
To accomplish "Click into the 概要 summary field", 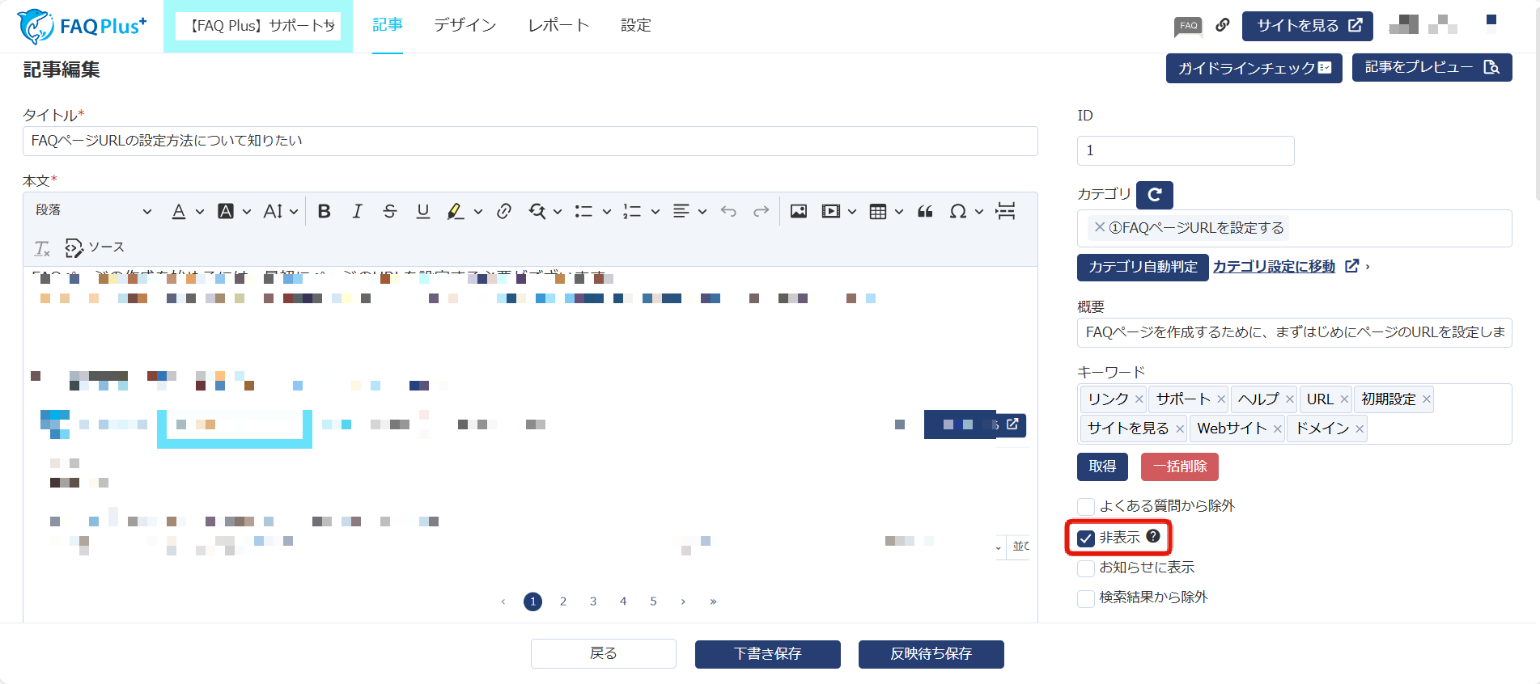I will tap(1294, 332).
